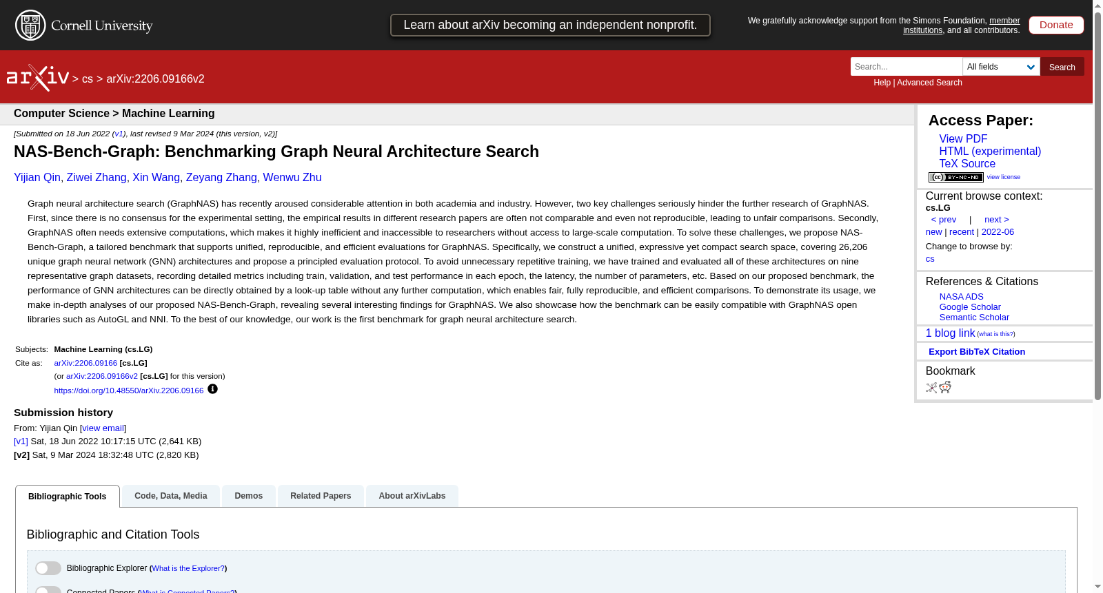Open the View PDF link
The height and width of the screenshot is (593, 1103).
(963, 138)
